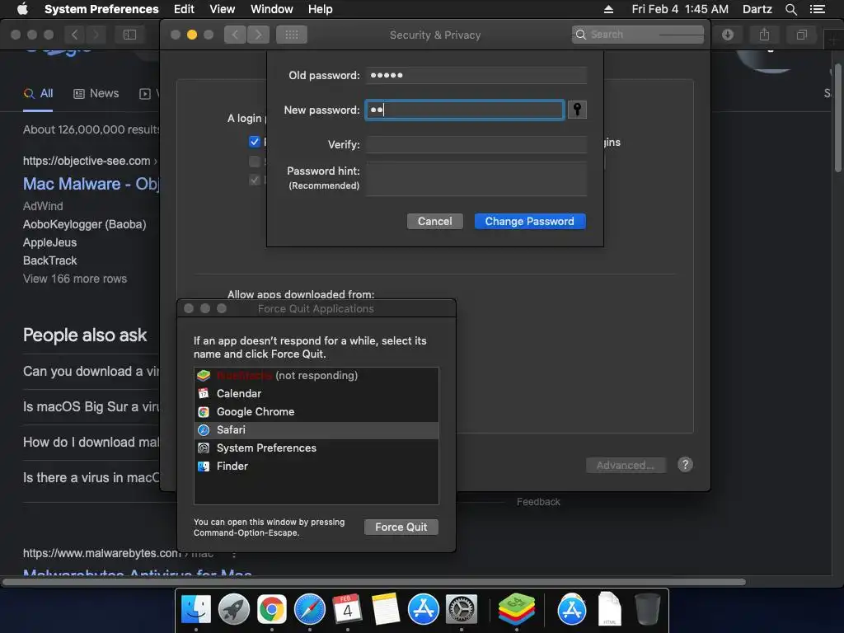Open the System Preferences app menu
The image size is (844, 633).
point(101,9)
